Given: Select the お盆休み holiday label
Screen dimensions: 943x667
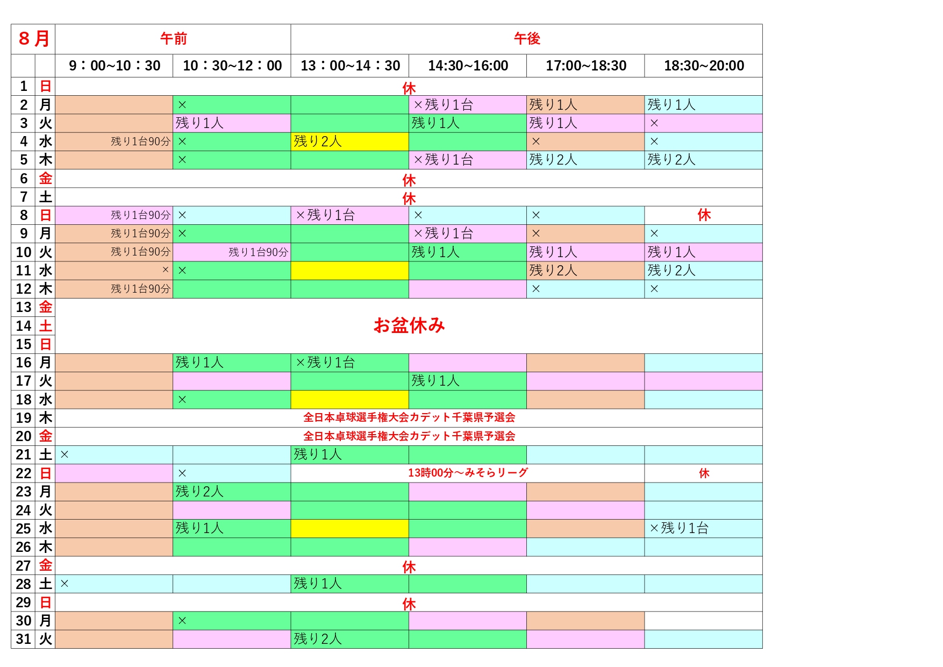Looking at the screenshot, I should click(409, 325).
